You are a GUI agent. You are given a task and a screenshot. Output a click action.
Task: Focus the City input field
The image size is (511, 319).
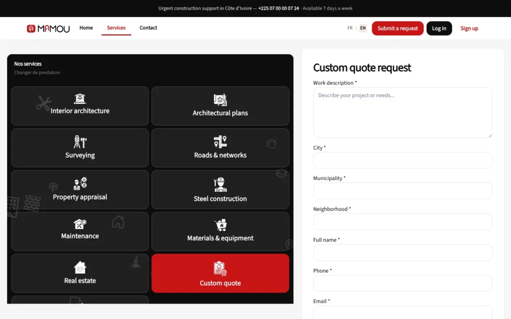tap(403, 160)
